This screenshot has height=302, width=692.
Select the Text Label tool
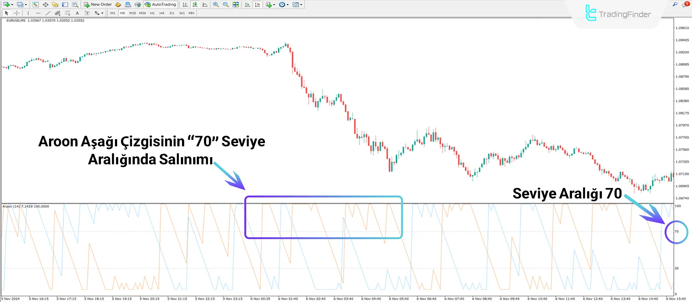point(87,13)
